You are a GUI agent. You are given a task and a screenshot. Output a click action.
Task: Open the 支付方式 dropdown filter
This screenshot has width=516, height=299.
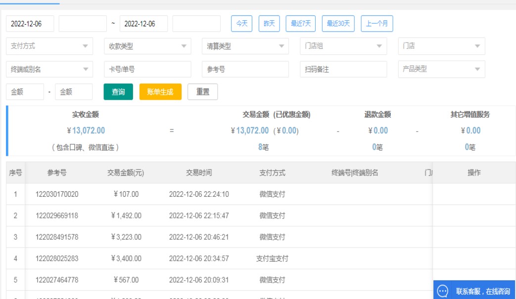(49, 46)
